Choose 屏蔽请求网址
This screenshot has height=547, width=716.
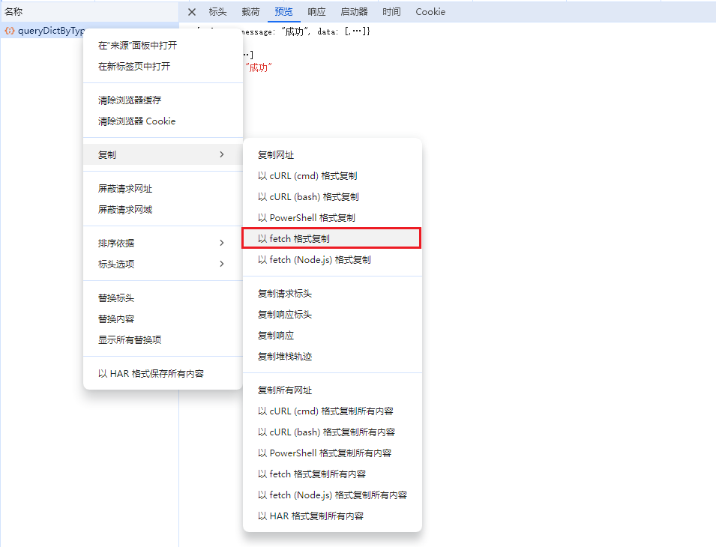125,189
